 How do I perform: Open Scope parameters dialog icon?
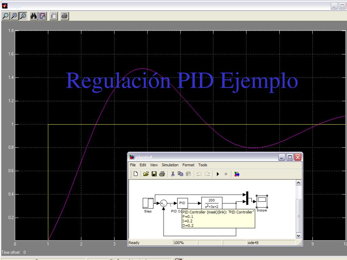pyautogui.click(x=54, y=16)
